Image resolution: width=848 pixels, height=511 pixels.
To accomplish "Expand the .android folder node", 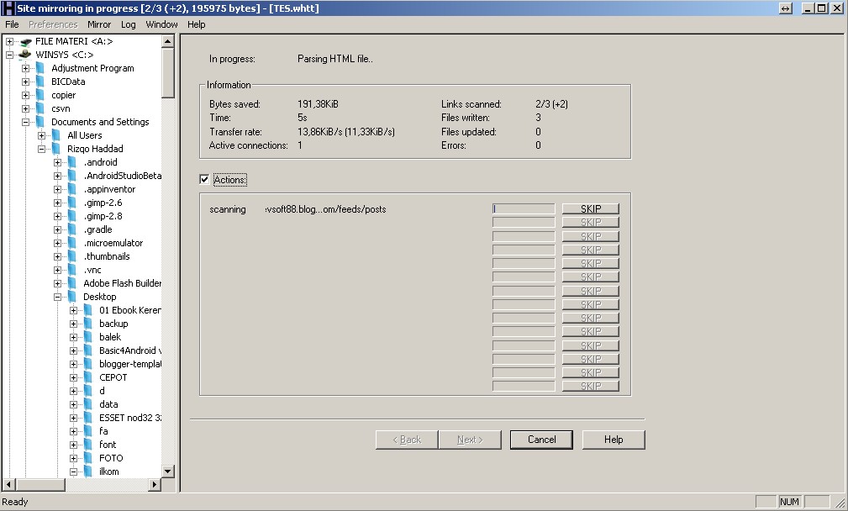I will 57,162.
